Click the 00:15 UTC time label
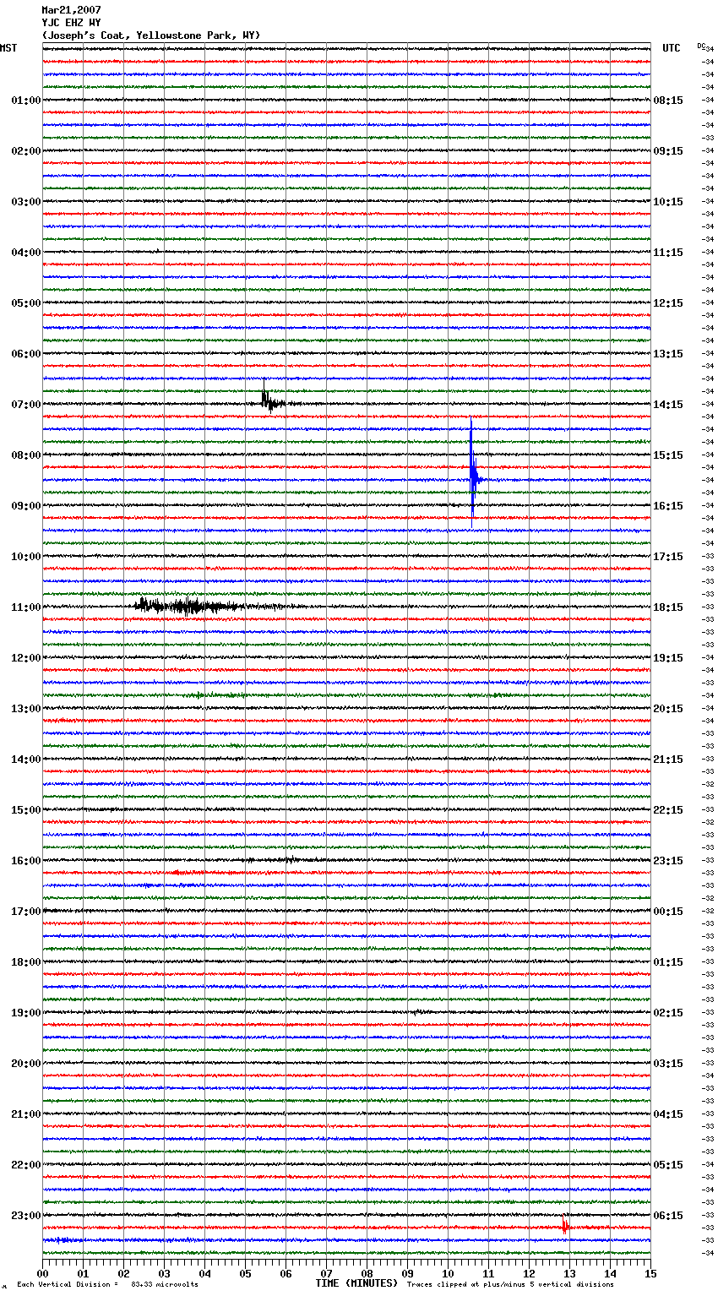Screen dimensions: 718x1296 click(668, 912)
